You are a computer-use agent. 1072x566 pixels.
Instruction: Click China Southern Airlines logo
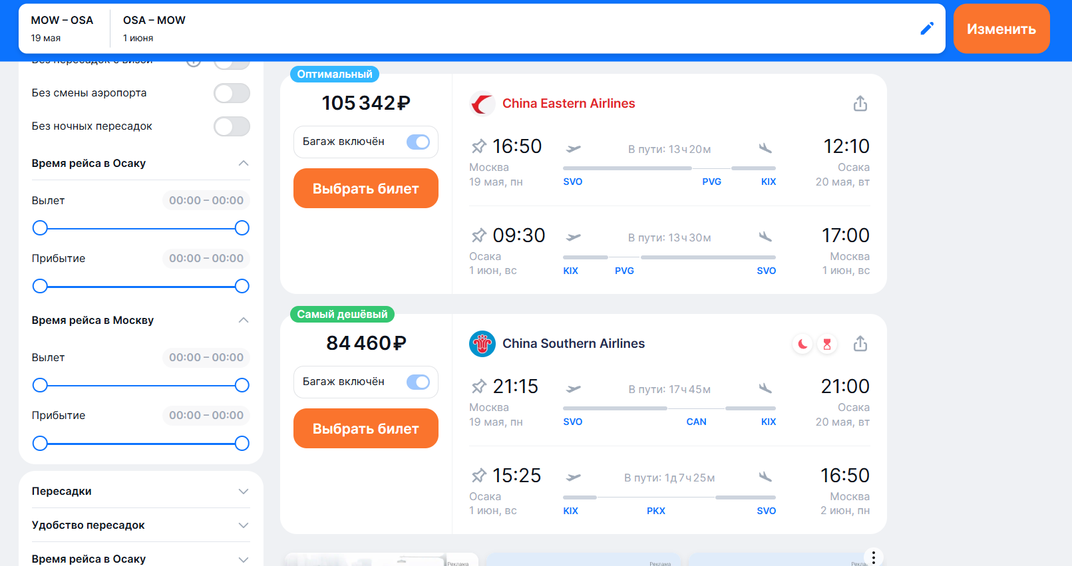coord(482,344)
